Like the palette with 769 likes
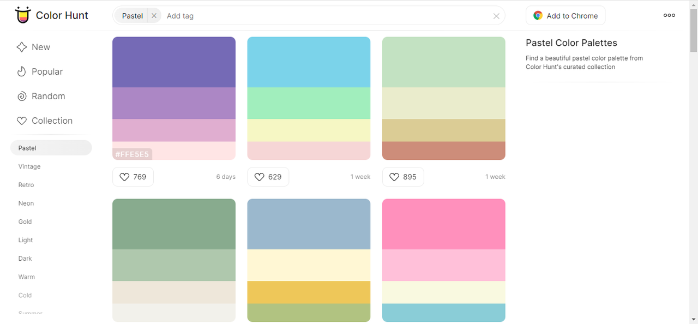698x324 pixels. (x=133, y=177)
